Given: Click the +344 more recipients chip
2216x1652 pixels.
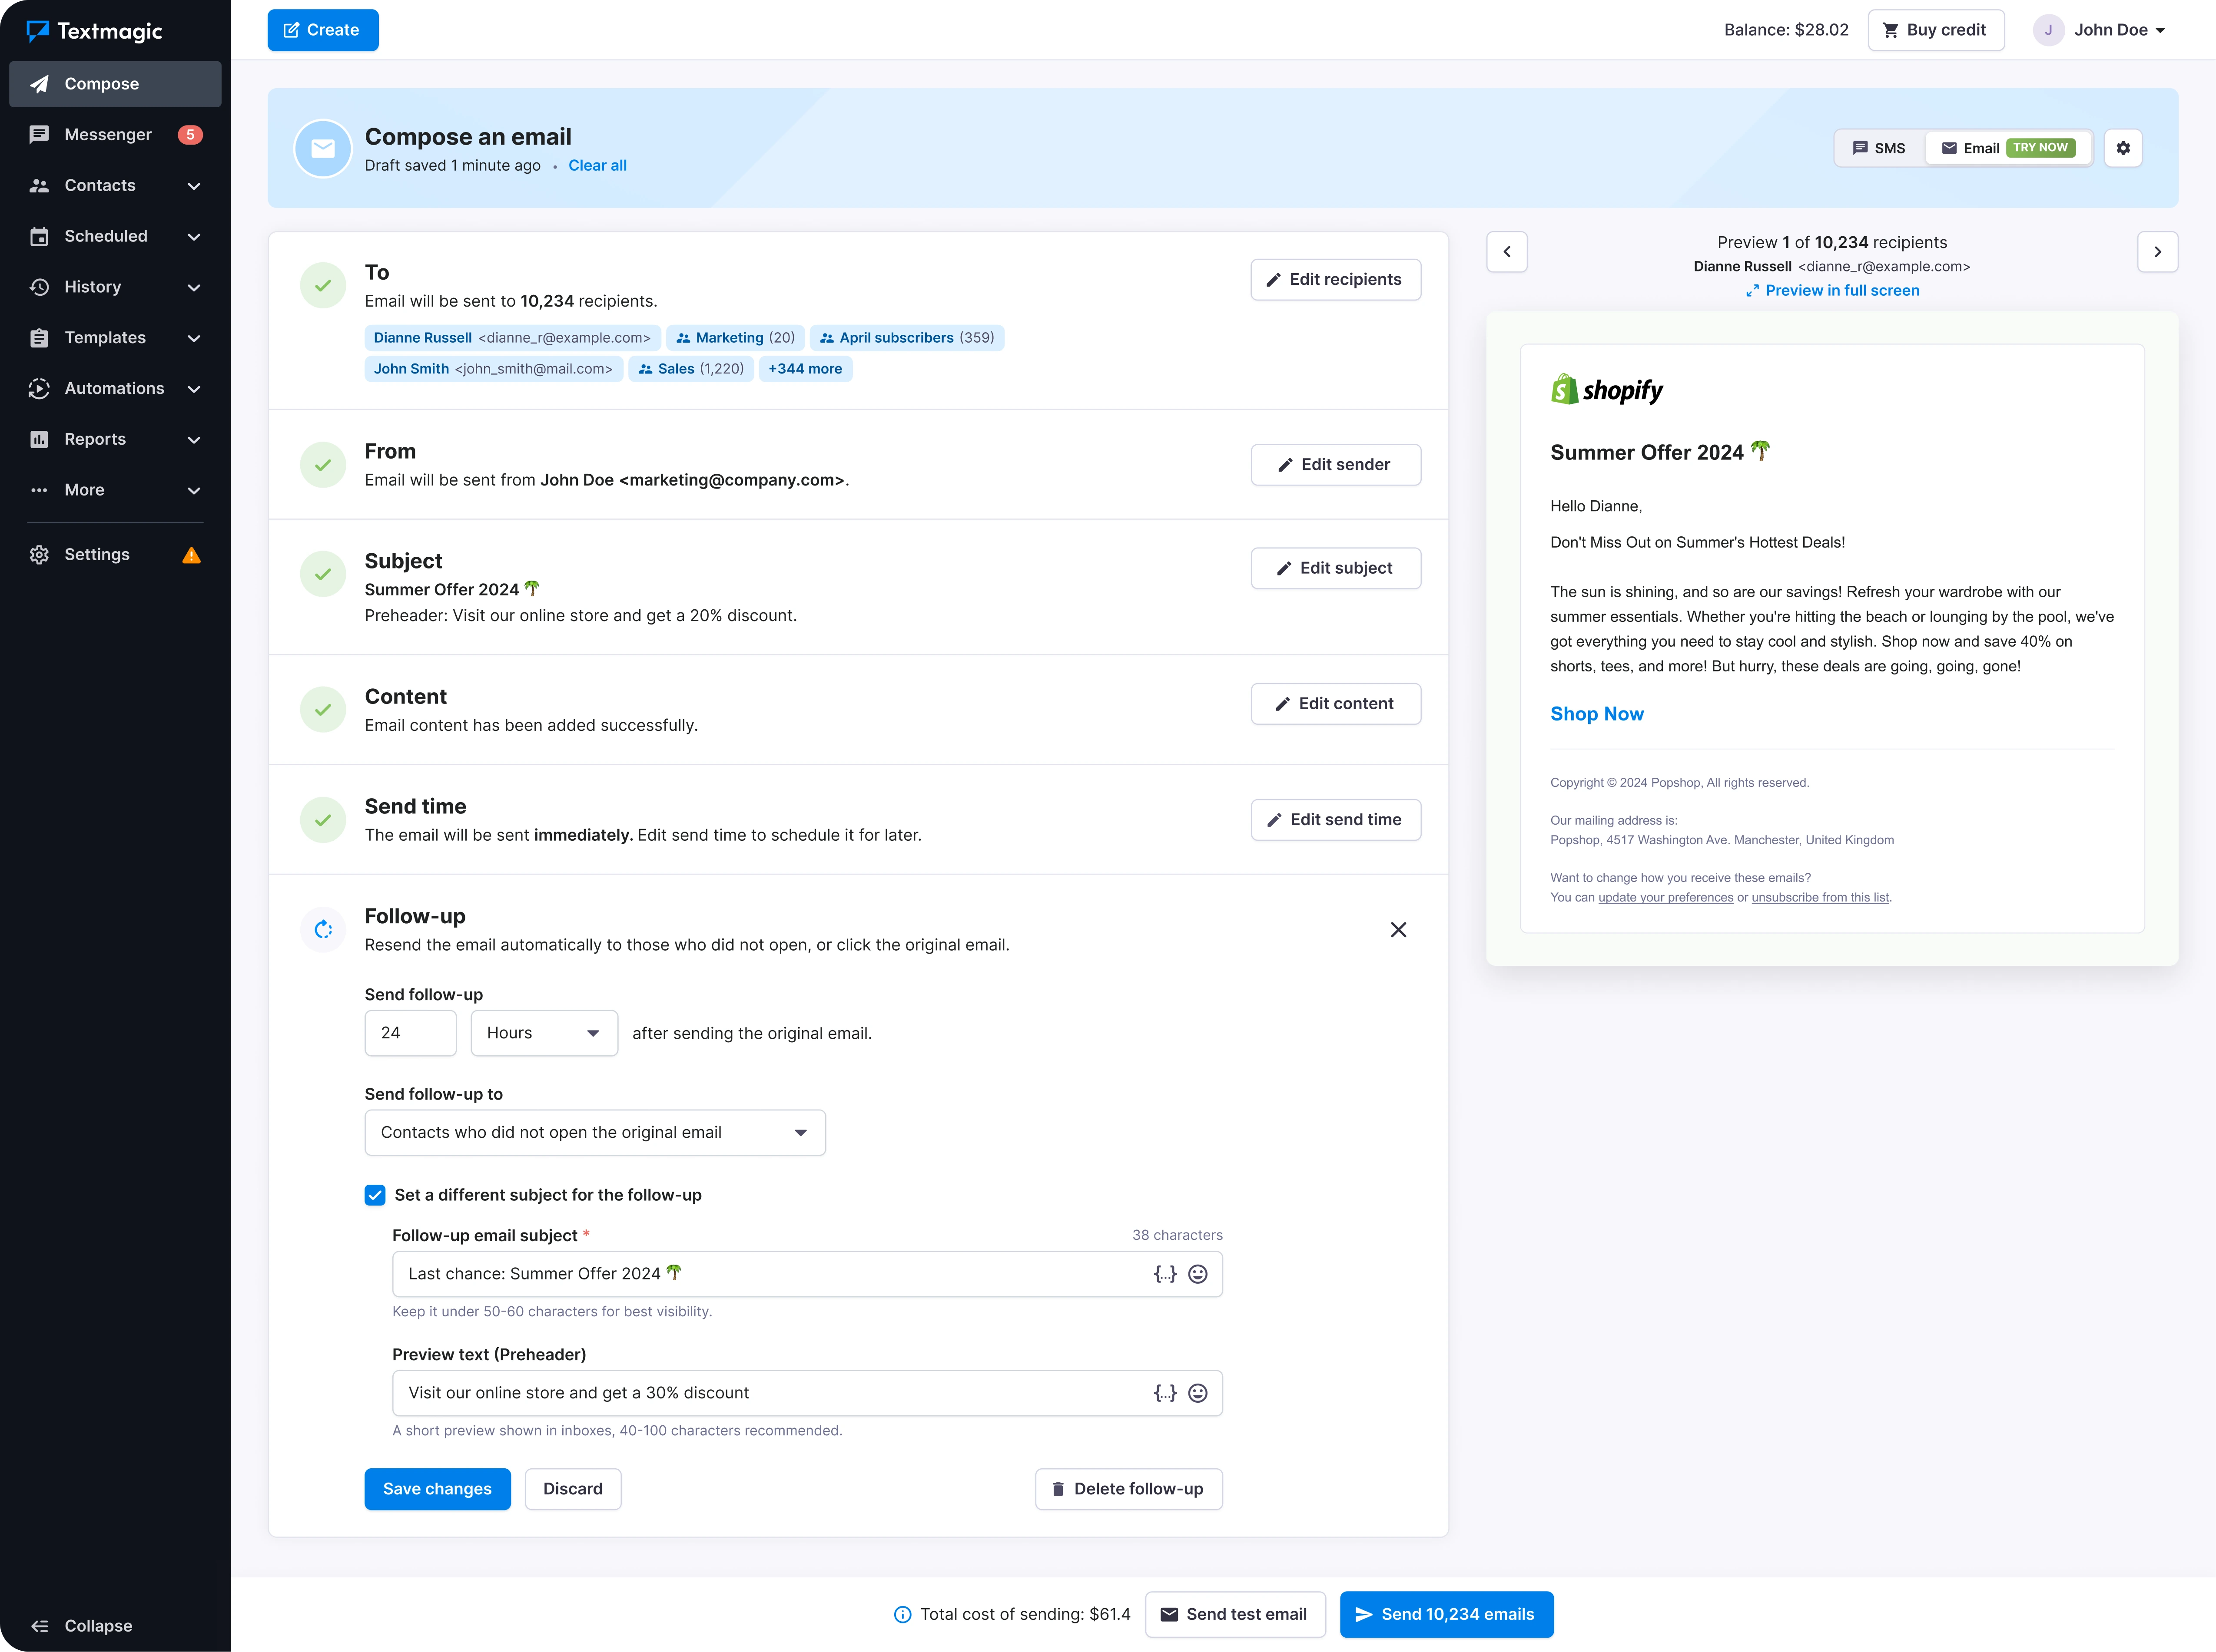Looking at the screenshot, I should pyautogui.click(x=805, y=369).
